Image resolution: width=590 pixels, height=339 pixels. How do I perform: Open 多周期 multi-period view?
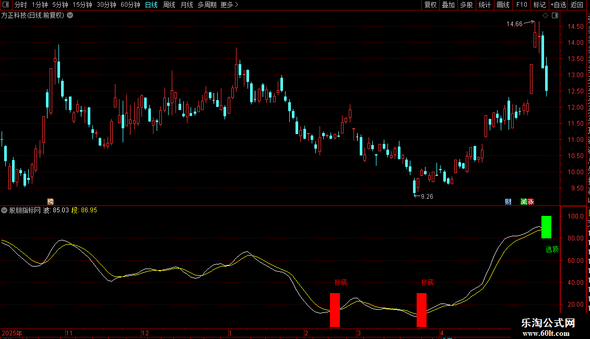pyautogui.click(x=207, y=5)
